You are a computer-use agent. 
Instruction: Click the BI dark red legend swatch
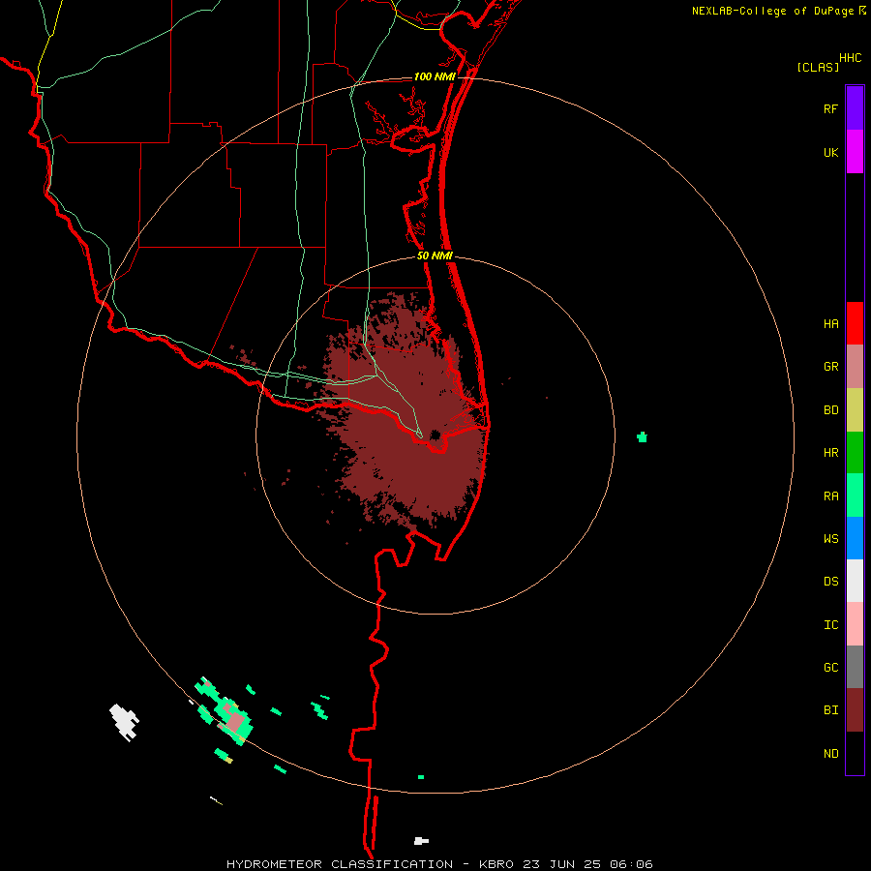coord(855,710)
